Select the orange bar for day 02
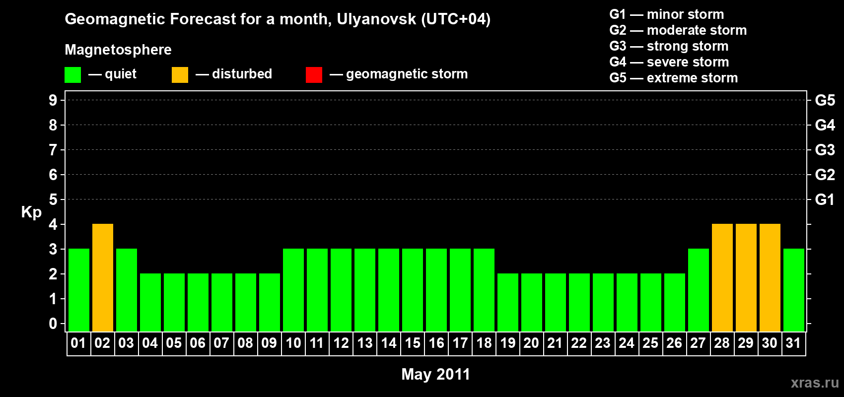844x397 pixels. point(103,277)
